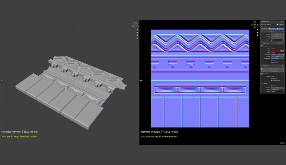
Task: Open the Engine dropdown
Action: [x=277, y=76]
